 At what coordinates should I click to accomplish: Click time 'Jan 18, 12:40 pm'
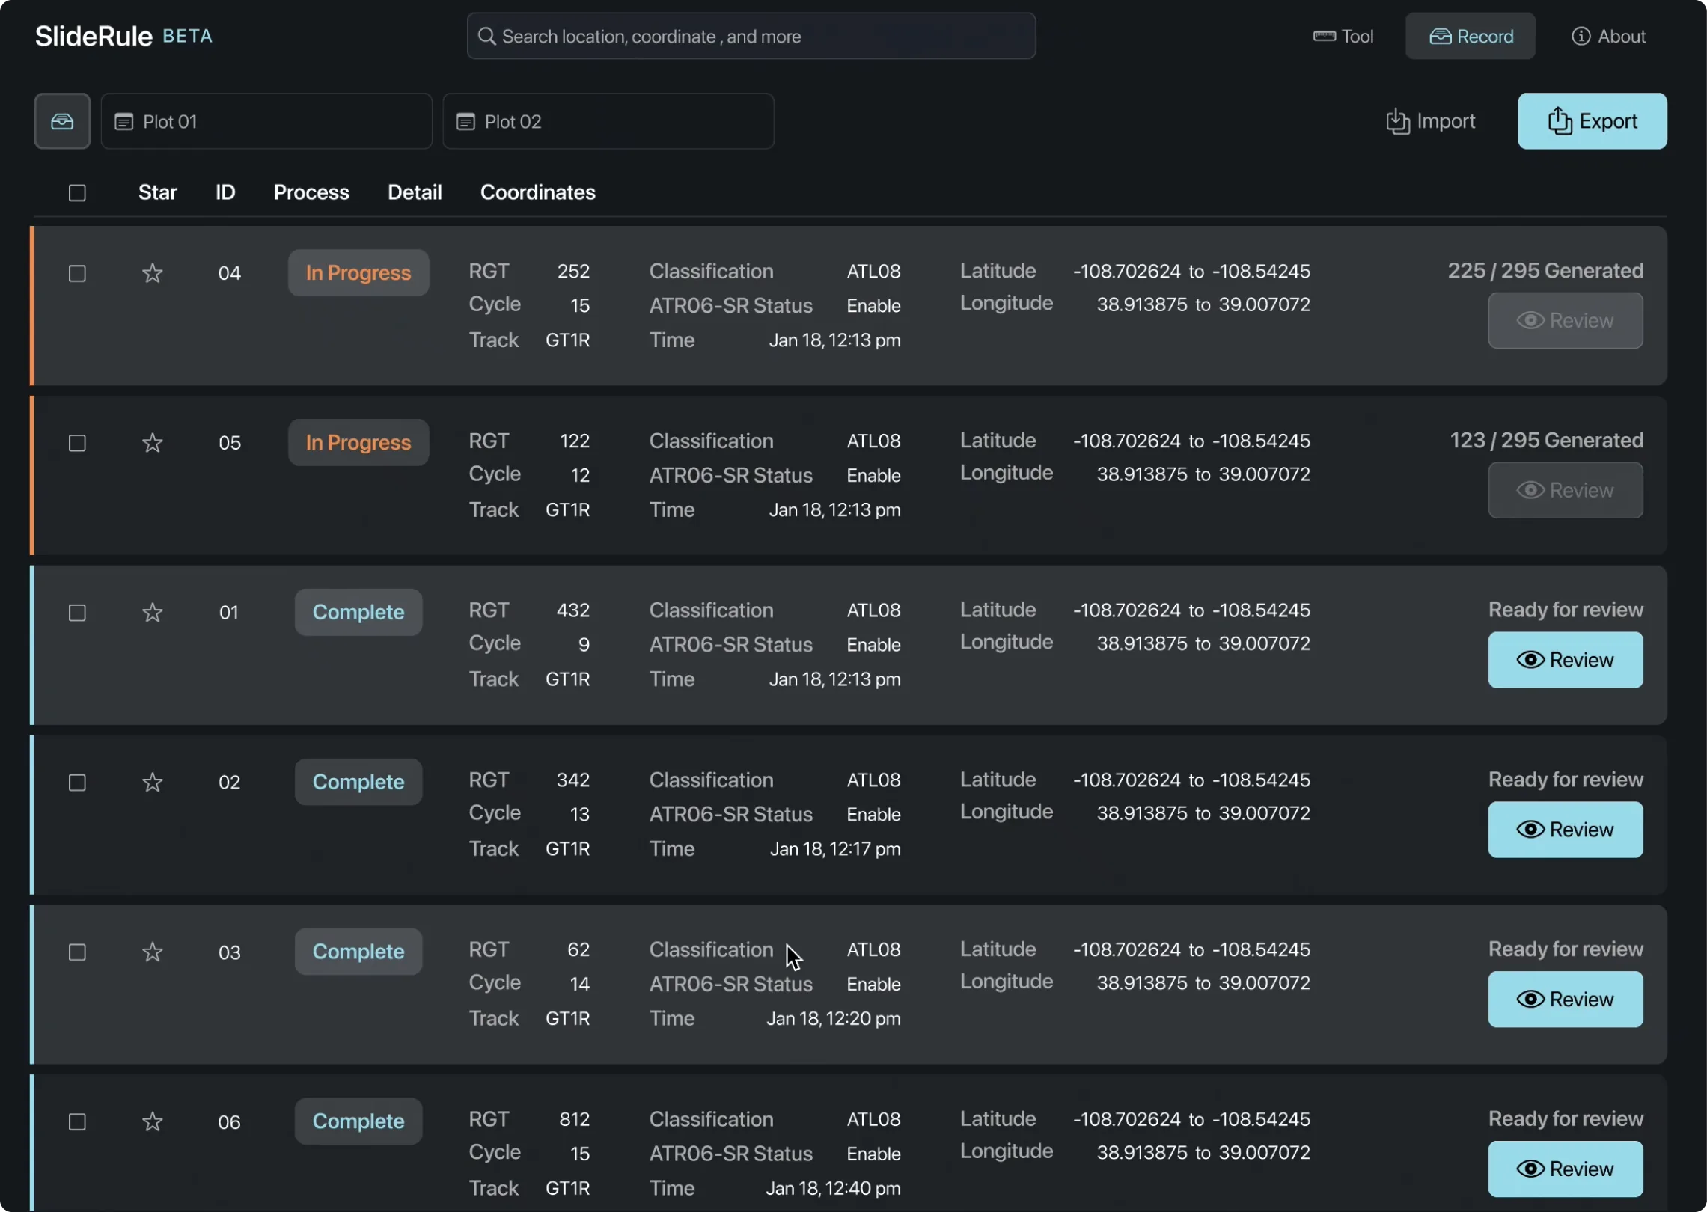833,1189
